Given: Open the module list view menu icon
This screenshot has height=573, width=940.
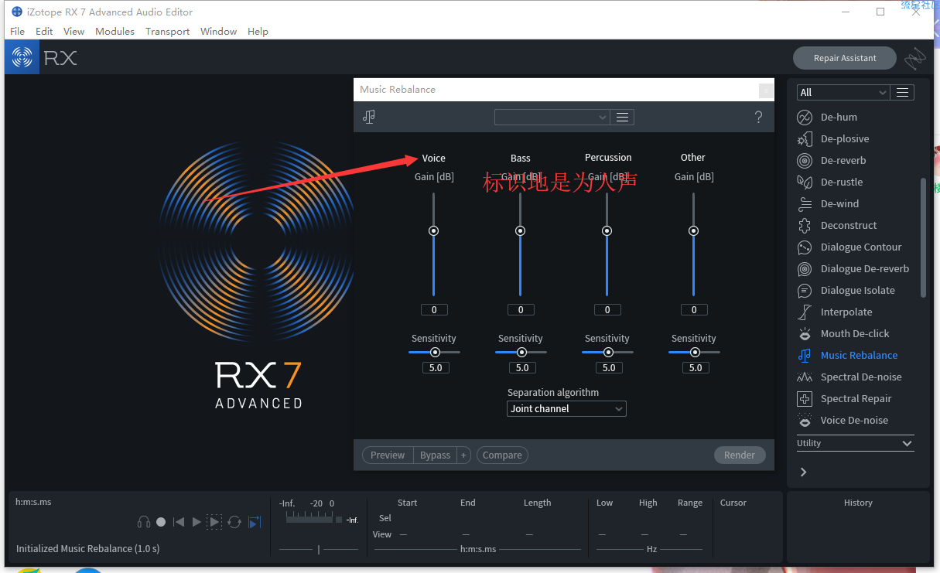Looking at the screenshot, I should [x=902, y=92].
